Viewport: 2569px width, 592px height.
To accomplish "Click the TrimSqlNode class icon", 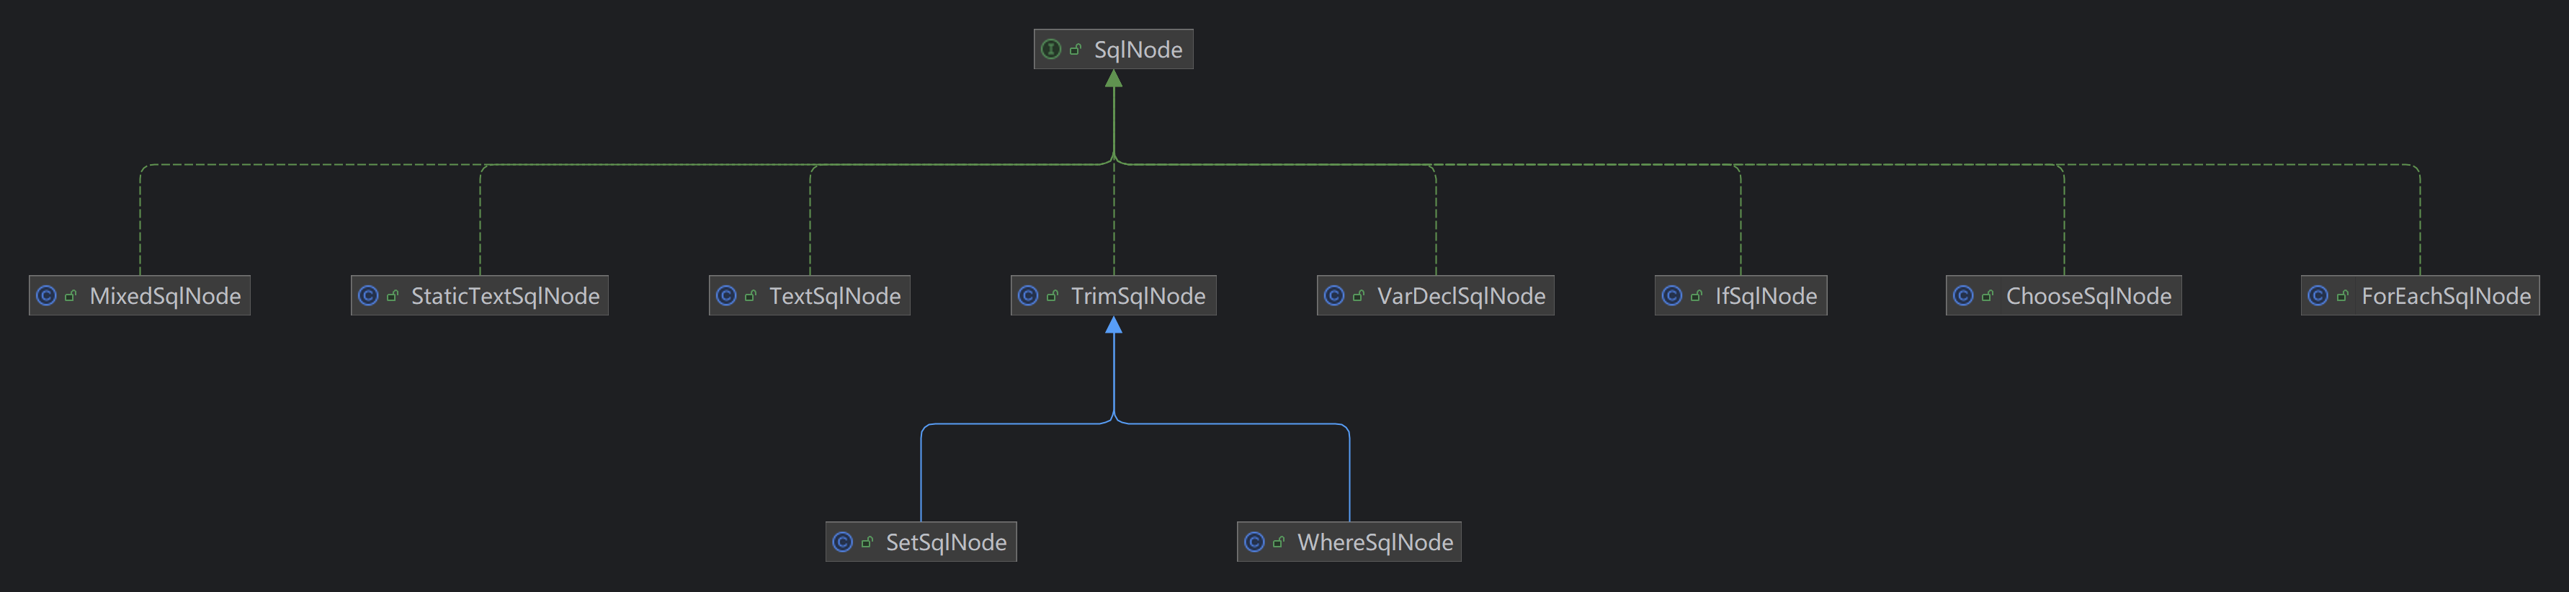I will pos(1028,295).
